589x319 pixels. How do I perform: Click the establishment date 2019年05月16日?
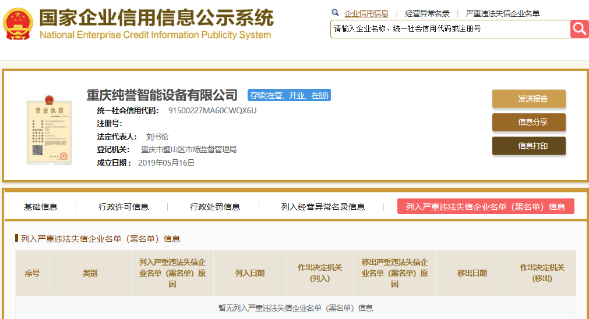point(166,163)
